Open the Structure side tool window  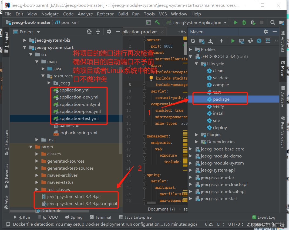pyautogui.click(x=6, y=142)
